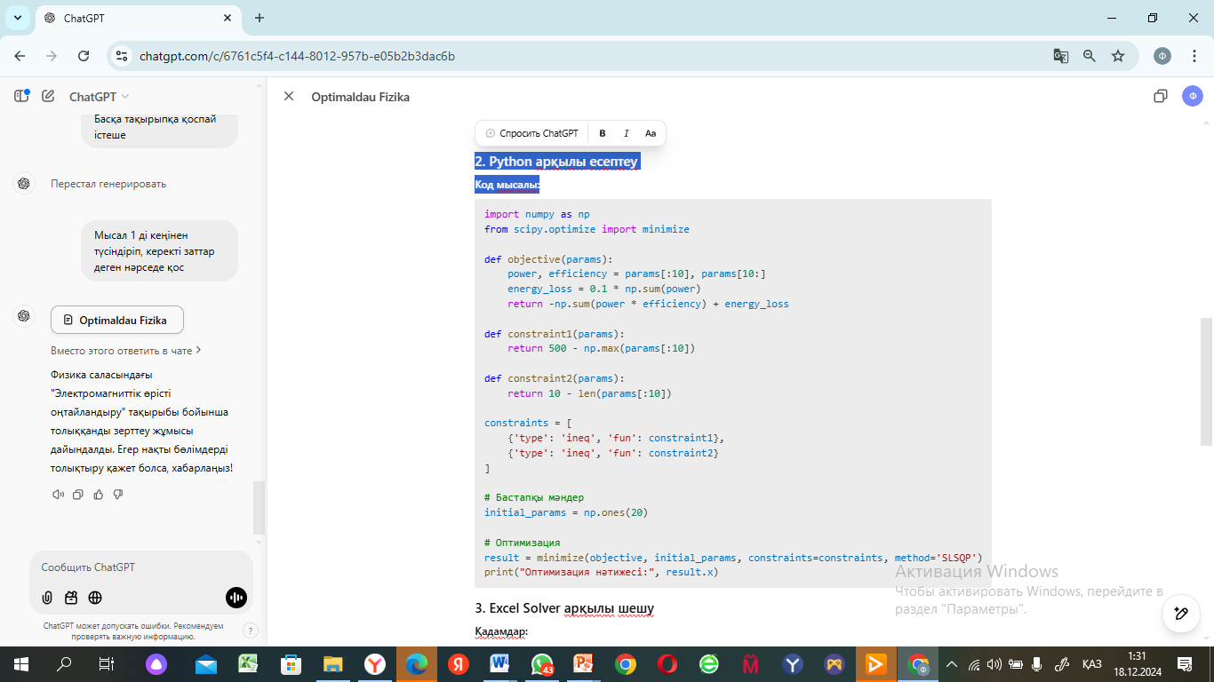Bookmark this page with star
1214x682 pixels.
pyautogui.click(x=1118, y=56)
